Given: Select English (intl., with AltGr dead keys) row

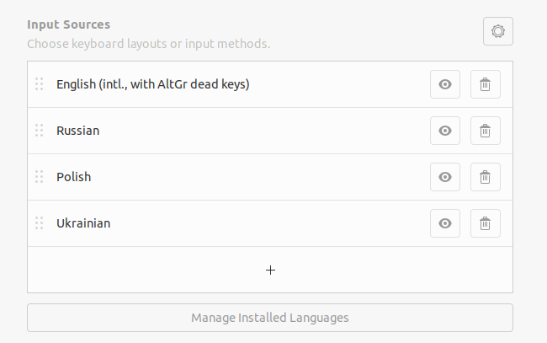Looking at the screenshot, I should (x=153, y=84).
